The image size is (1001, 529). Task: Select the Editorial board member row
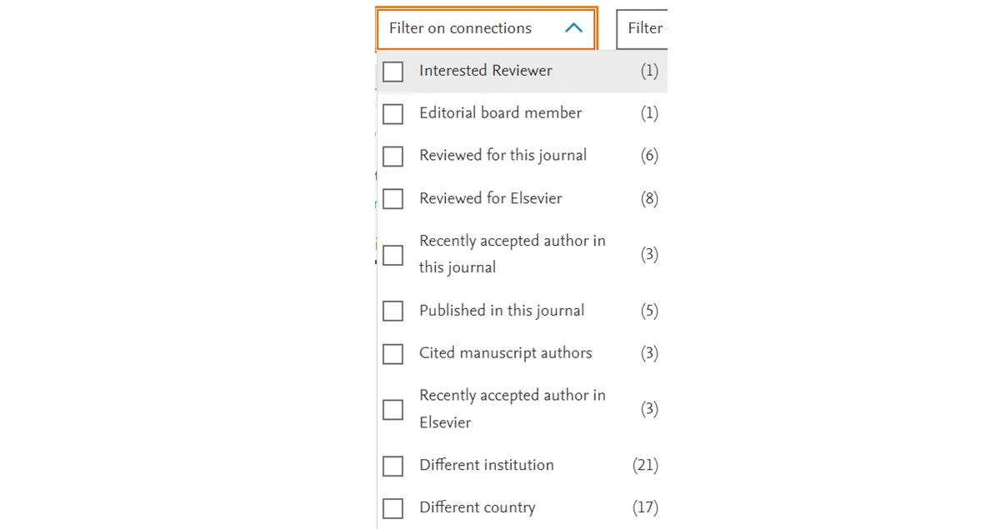pos(500,114)
